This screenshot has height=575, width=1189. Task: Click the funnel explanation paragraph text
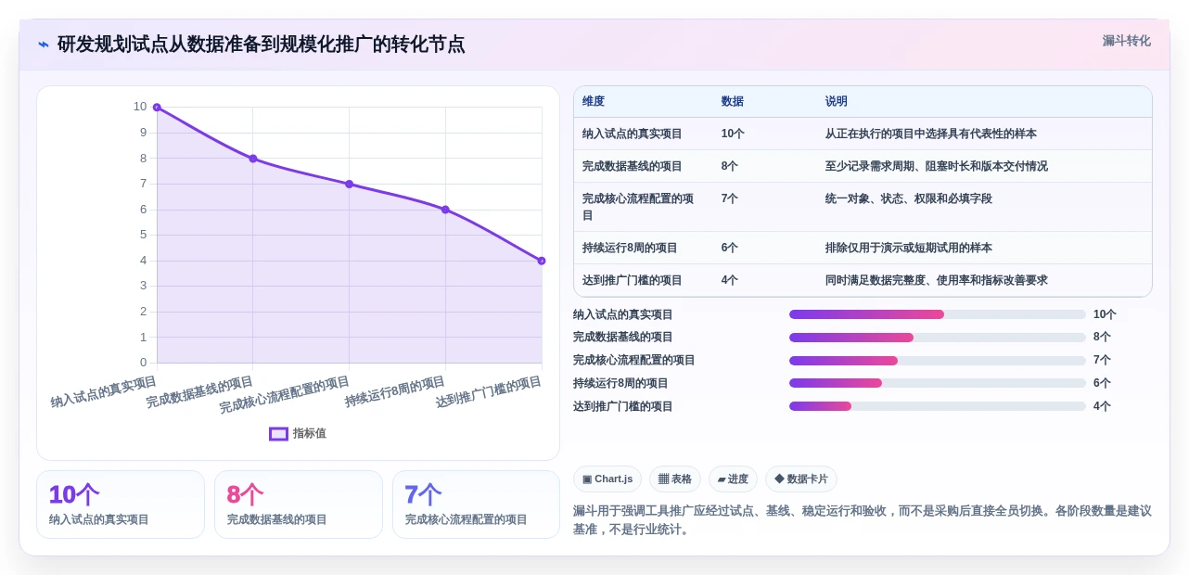point(863,520)
